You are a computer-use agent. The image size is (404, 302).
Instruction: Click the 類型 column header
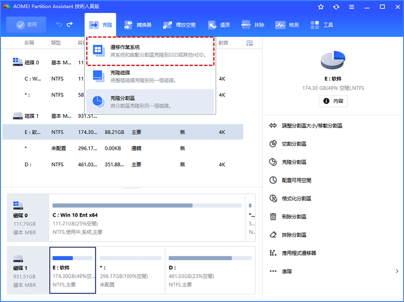tap(56, 43)
